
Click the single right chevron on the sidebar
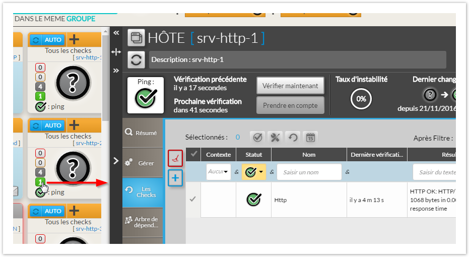116,161
